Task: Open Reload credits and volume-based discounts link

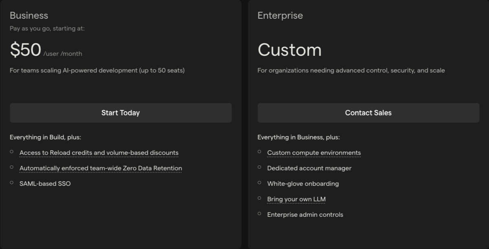Action: (99, 153)
